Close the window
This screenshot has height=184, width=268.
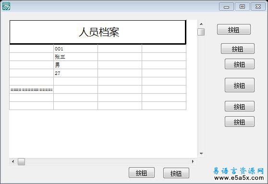click(x=258, y=7)
